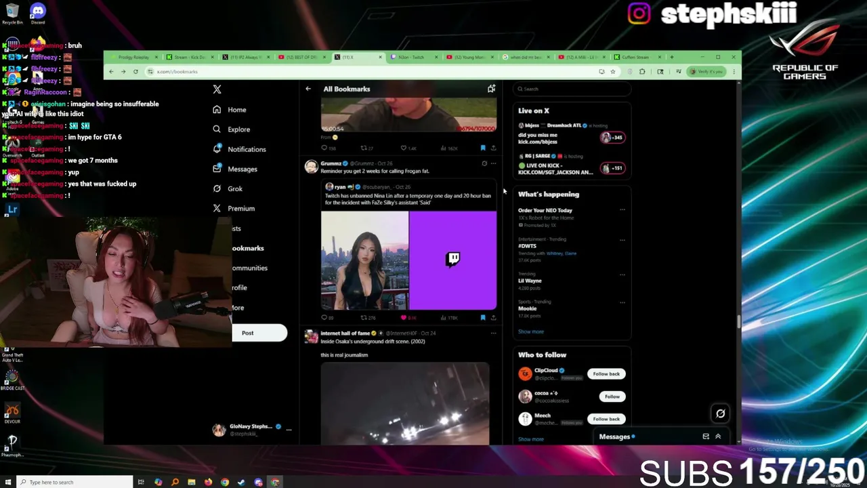Click the taskbar search box
The width and height of the screenshot is (867, 488).
coord(73,482)
